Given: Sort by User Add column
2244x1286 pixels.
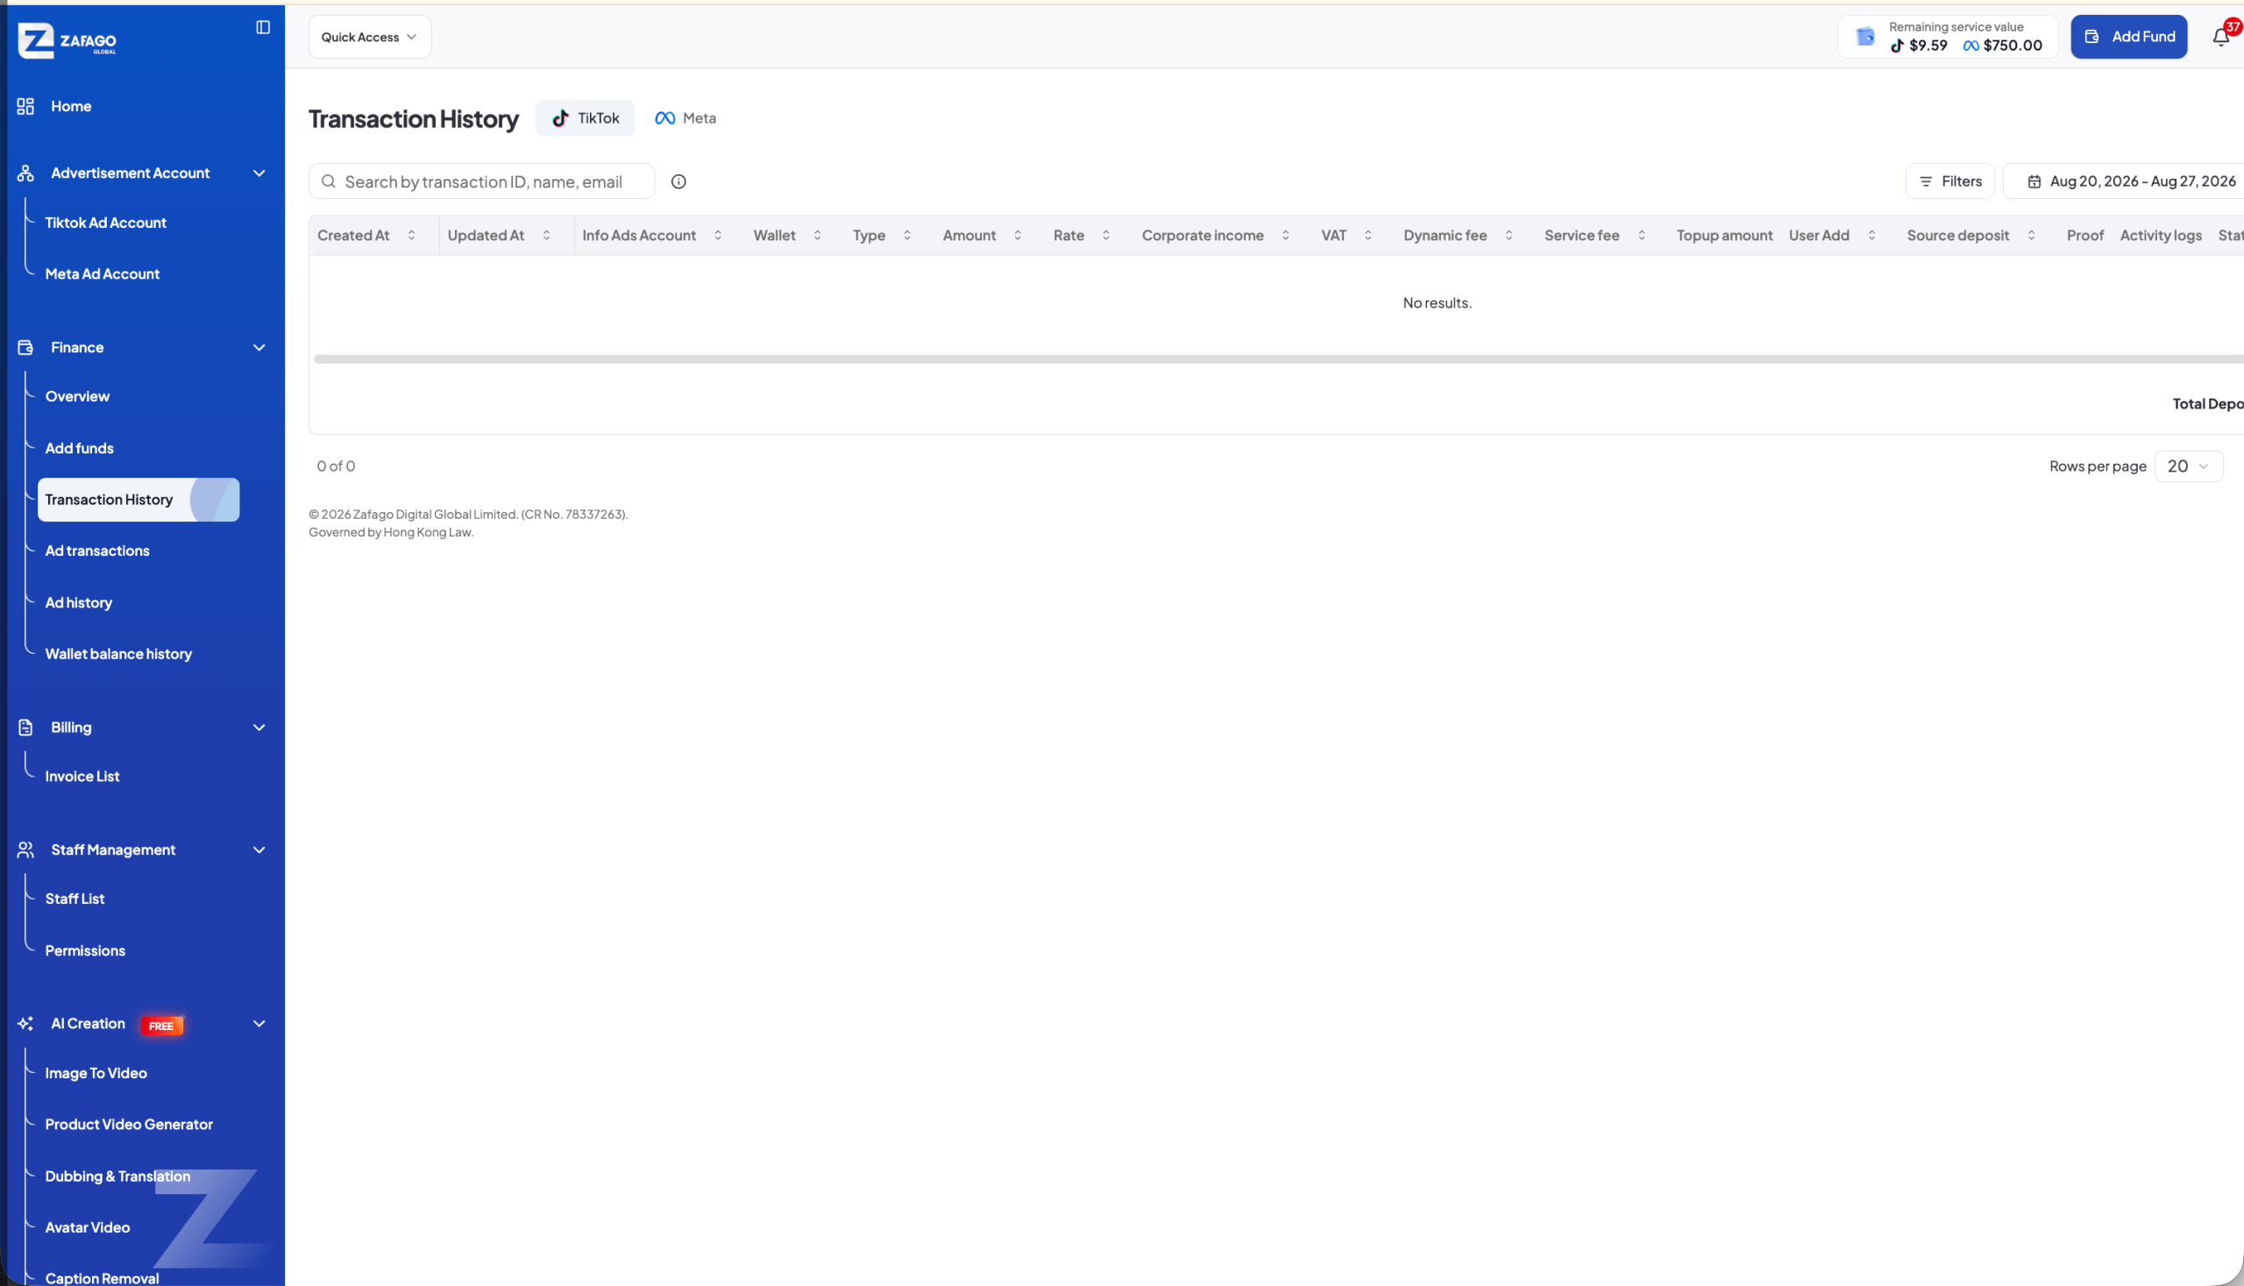Looking at the screenshot, I should (1871, 236).
